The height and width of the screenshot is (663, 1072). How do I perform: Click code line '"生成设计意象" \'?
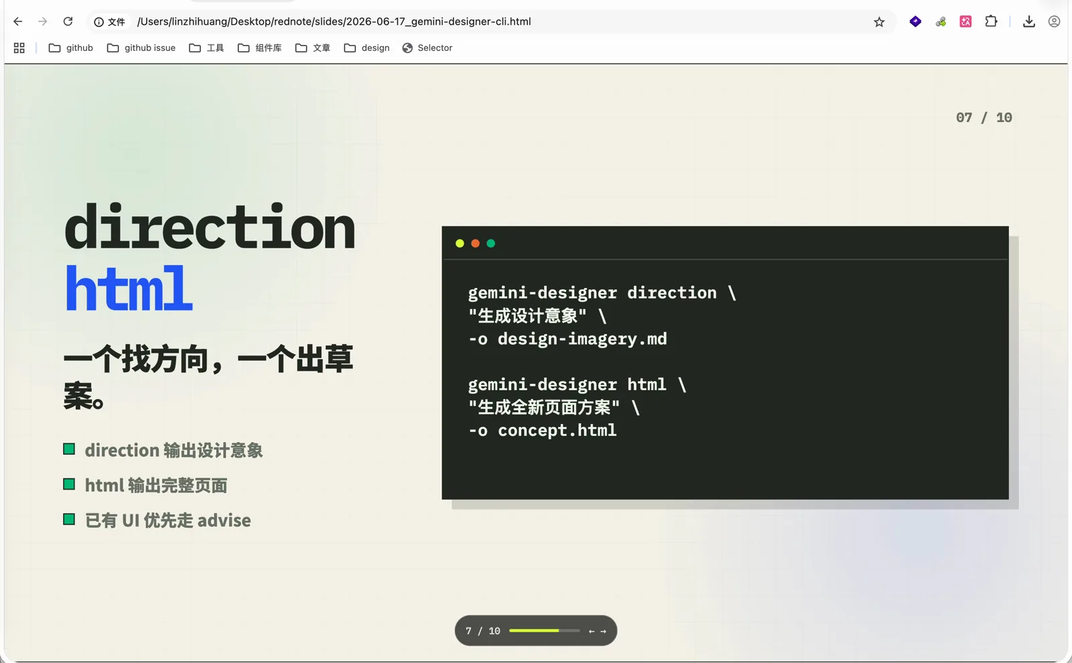(537, 316)
